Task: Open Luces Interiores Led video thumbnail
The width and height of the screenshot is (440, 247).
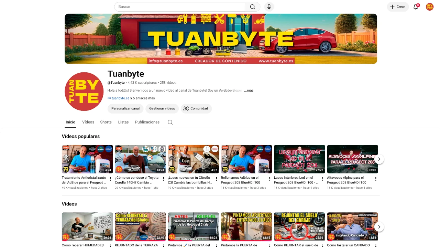Action: pyautogui.click(x=299, y=159)
